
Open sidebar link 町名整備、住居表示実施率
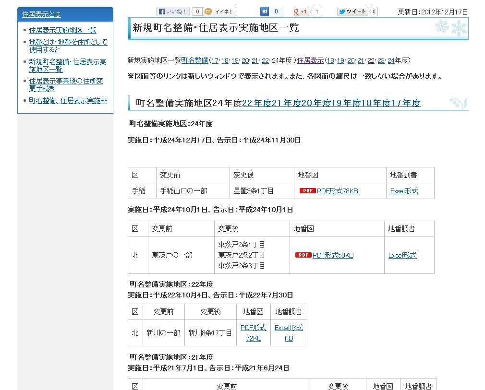click(x=68, y=100)
